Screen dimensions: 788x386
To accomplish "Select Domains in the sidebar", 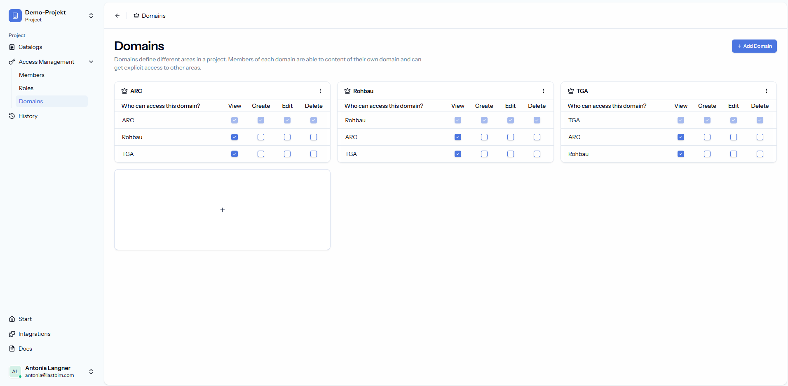I will (x=52, y=101).
